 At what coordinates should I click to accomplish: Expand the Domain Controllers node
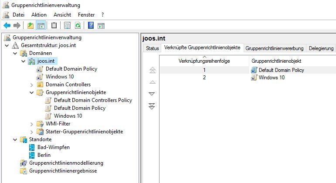click(x=32, y=85)
